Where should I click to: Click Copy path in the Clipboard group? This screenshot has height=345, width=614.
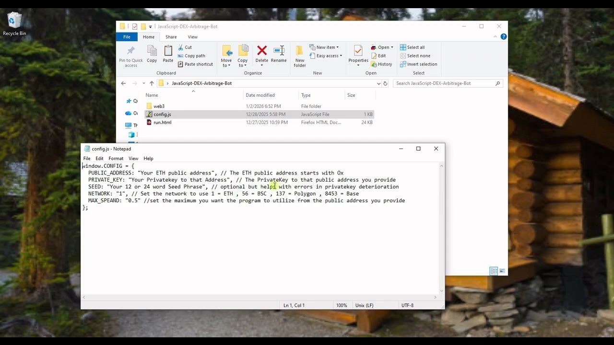click(191, 56)
